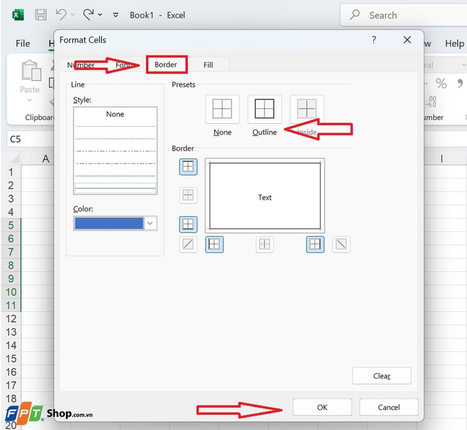Click the Save icon in title bar
This screenshot has height=430, width=467.
pyautogui.click(x=41, y=15)
